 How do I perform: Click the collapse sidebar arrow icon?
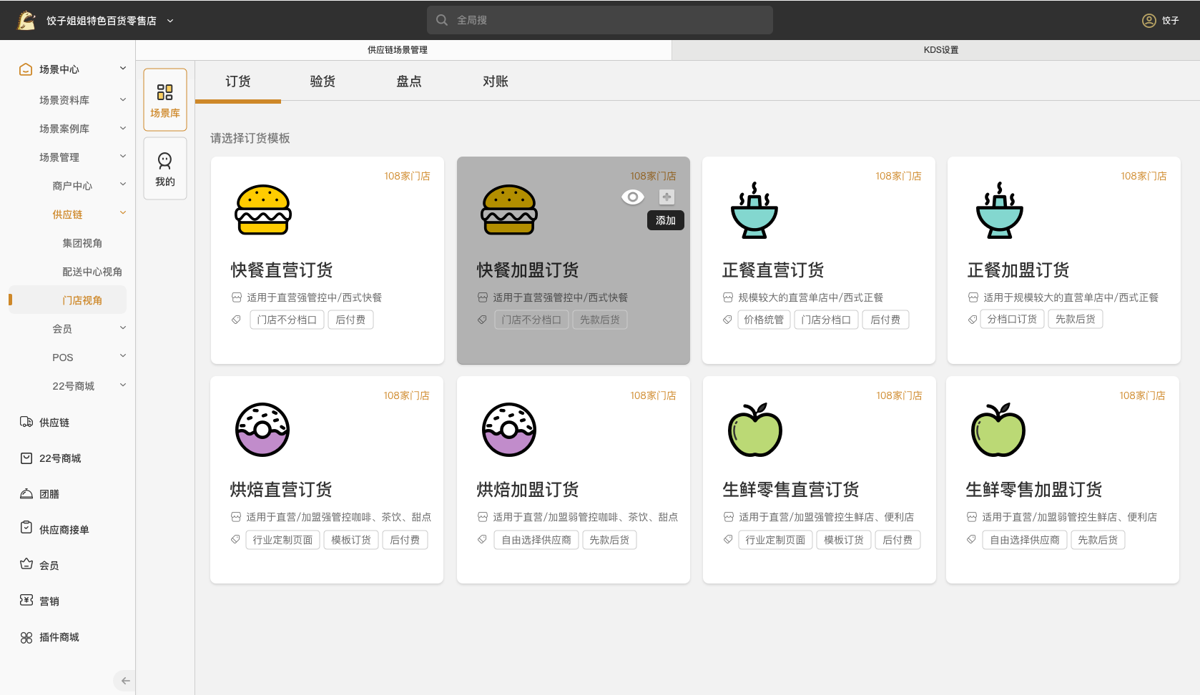(125, 681)
